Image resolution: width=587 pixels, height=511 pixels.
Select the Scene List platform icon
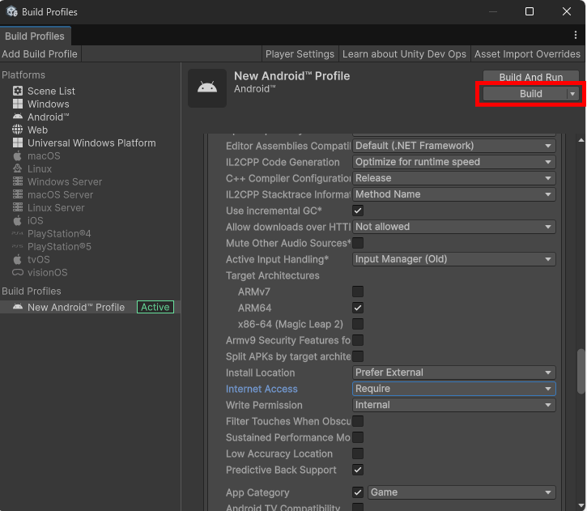coord(18,92)
